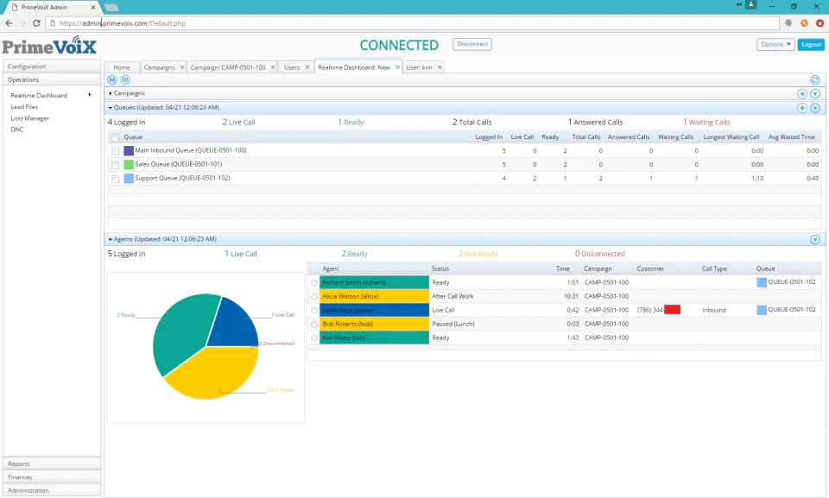
Task: Click the PrimeVoiX logo
Action: pos(50,46)
